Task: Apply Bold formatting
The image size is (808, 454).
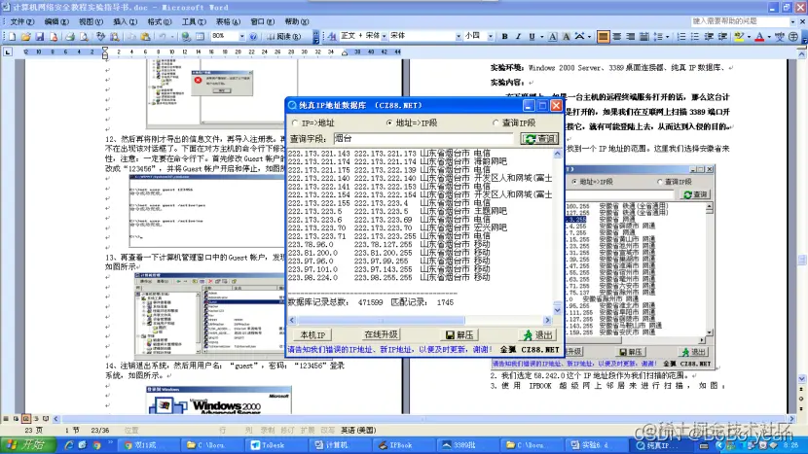Action: (x=504, y=37)
